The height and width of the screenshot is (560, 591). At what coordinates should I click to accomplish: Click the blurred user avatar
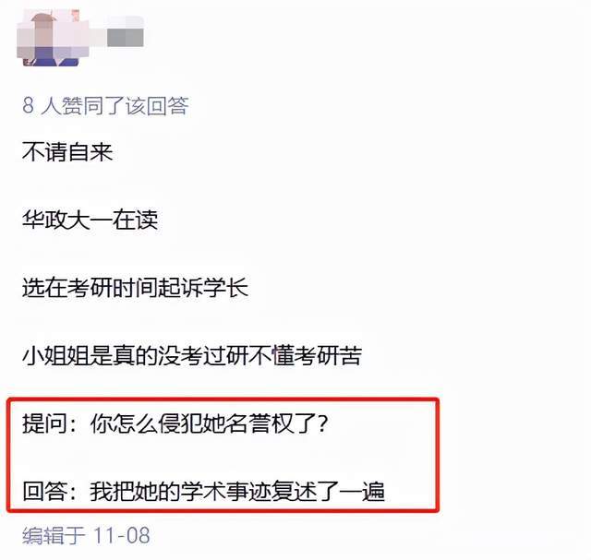tap(53, 38)
